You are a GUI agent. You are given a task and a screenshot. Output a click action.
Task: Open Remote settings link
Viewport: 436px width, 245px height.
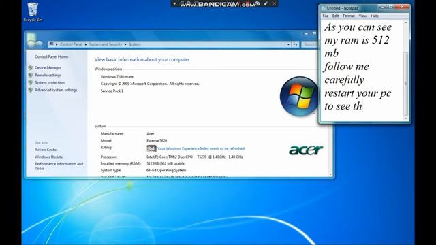(x=48, y=75)
